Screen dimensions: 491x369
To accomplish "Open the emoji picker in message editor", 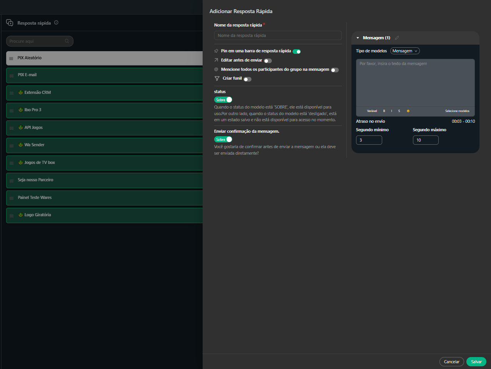I will [408, 111].
